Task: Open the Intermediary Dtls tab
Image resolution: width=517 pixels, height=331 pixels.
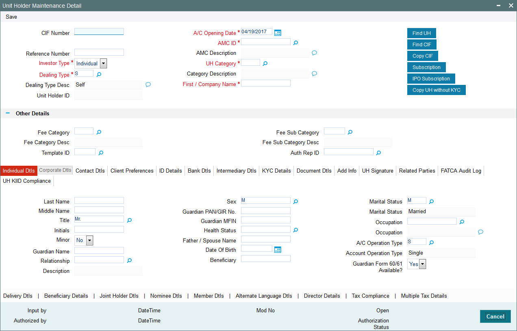Action: tap(237, 171)
